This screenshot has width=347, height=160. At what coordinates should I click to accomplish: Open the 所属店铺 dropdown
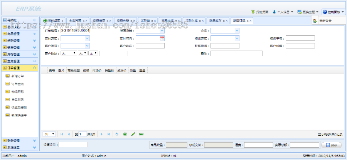[x=162, y=31]
